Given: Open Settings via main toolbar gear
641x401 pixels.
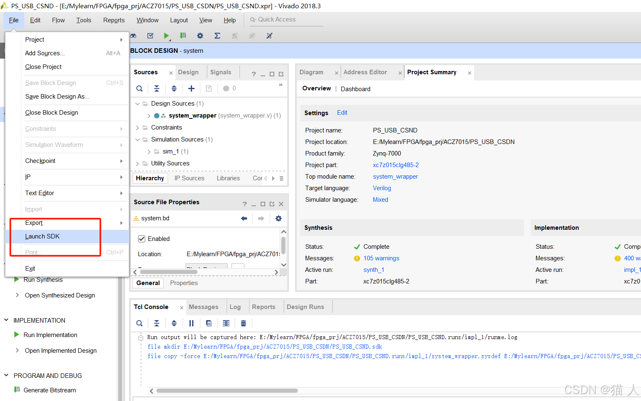Looking at the screenshot, I should [x=200, y=36].
